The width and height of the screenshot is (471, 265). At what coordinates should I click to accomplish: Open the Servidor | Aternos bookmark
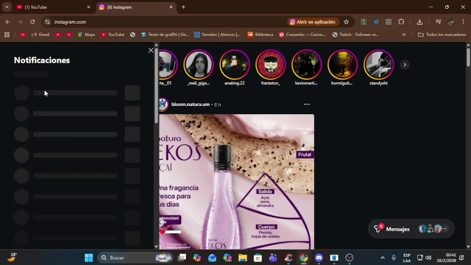pyautogui.click(x=217, y=35)
